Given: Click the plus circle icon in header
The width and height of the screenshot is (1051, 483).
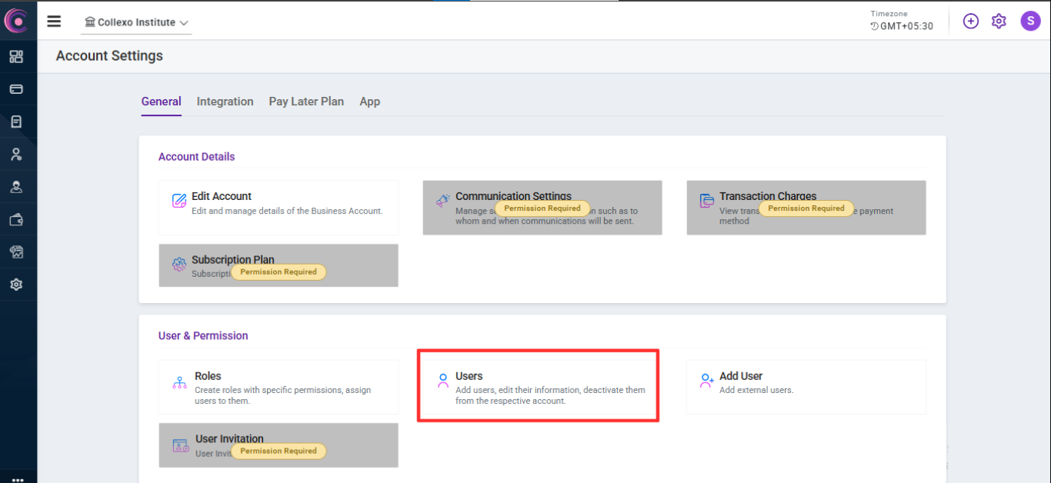Looking at the screenshot, I should (x=971, y=22).
